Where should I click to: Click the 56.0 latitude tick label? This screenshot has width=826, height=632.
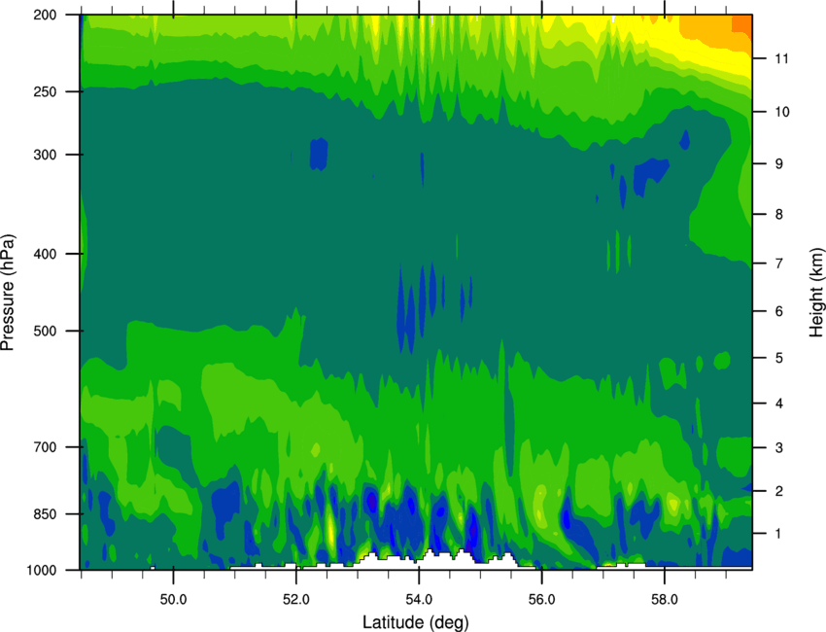click(541, 600)
